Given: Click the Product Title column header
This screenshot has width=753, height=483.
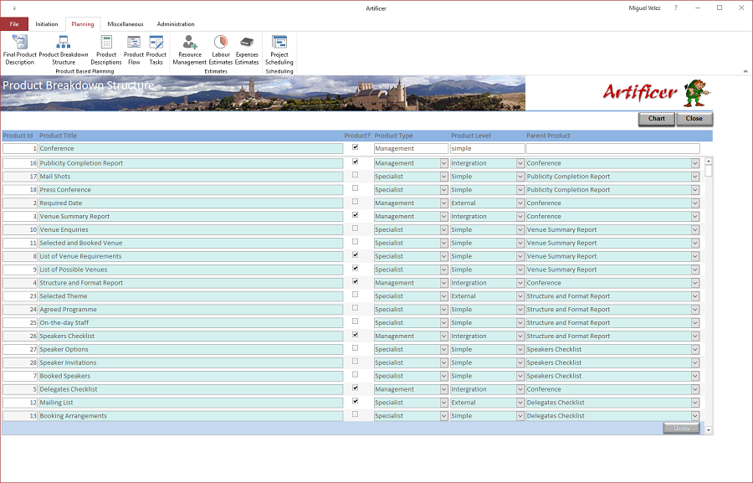Looking at the screenshot, I should 58,136.
